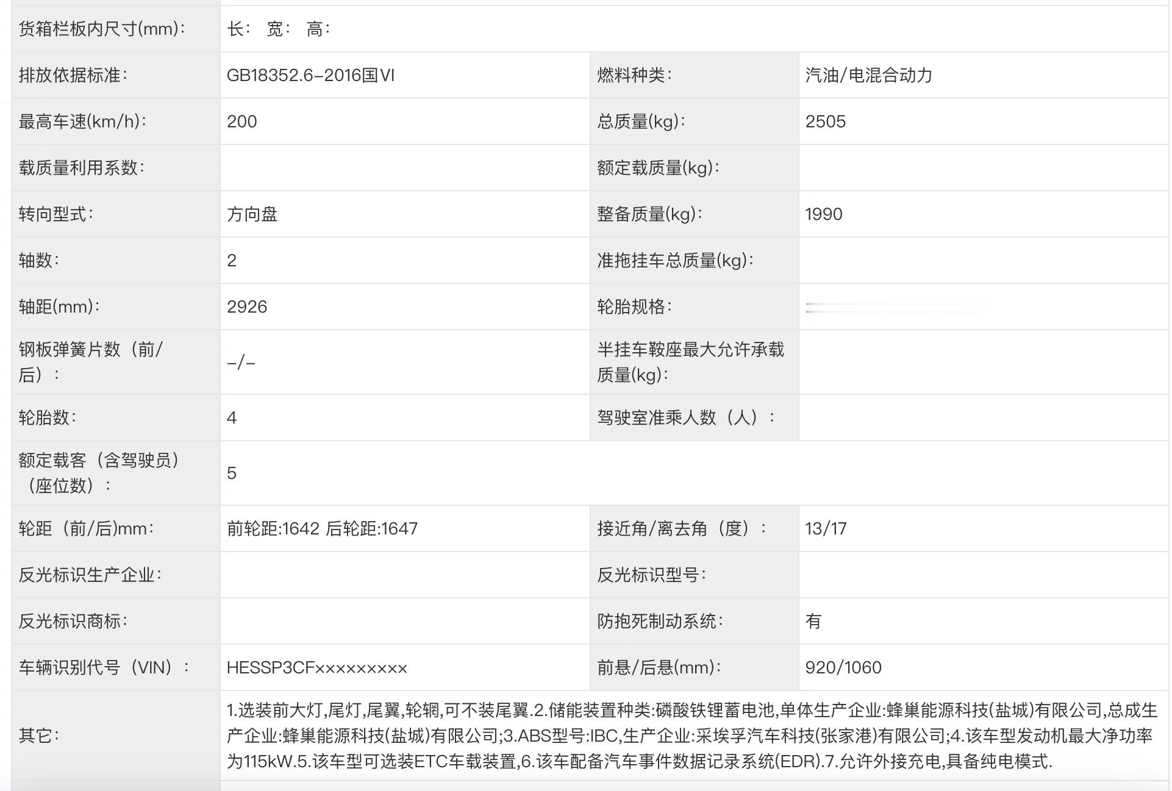Image resolution: width=1172 pixels, height=791 pixels.
Task: Click the 钢板弹簧片数 value -/-
Action: click(241, 363)
